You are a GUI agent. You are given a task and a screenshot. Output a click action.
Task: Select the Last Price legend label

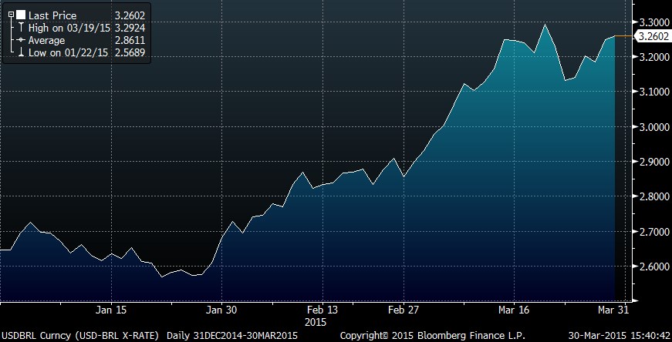(x=51, y=15)
